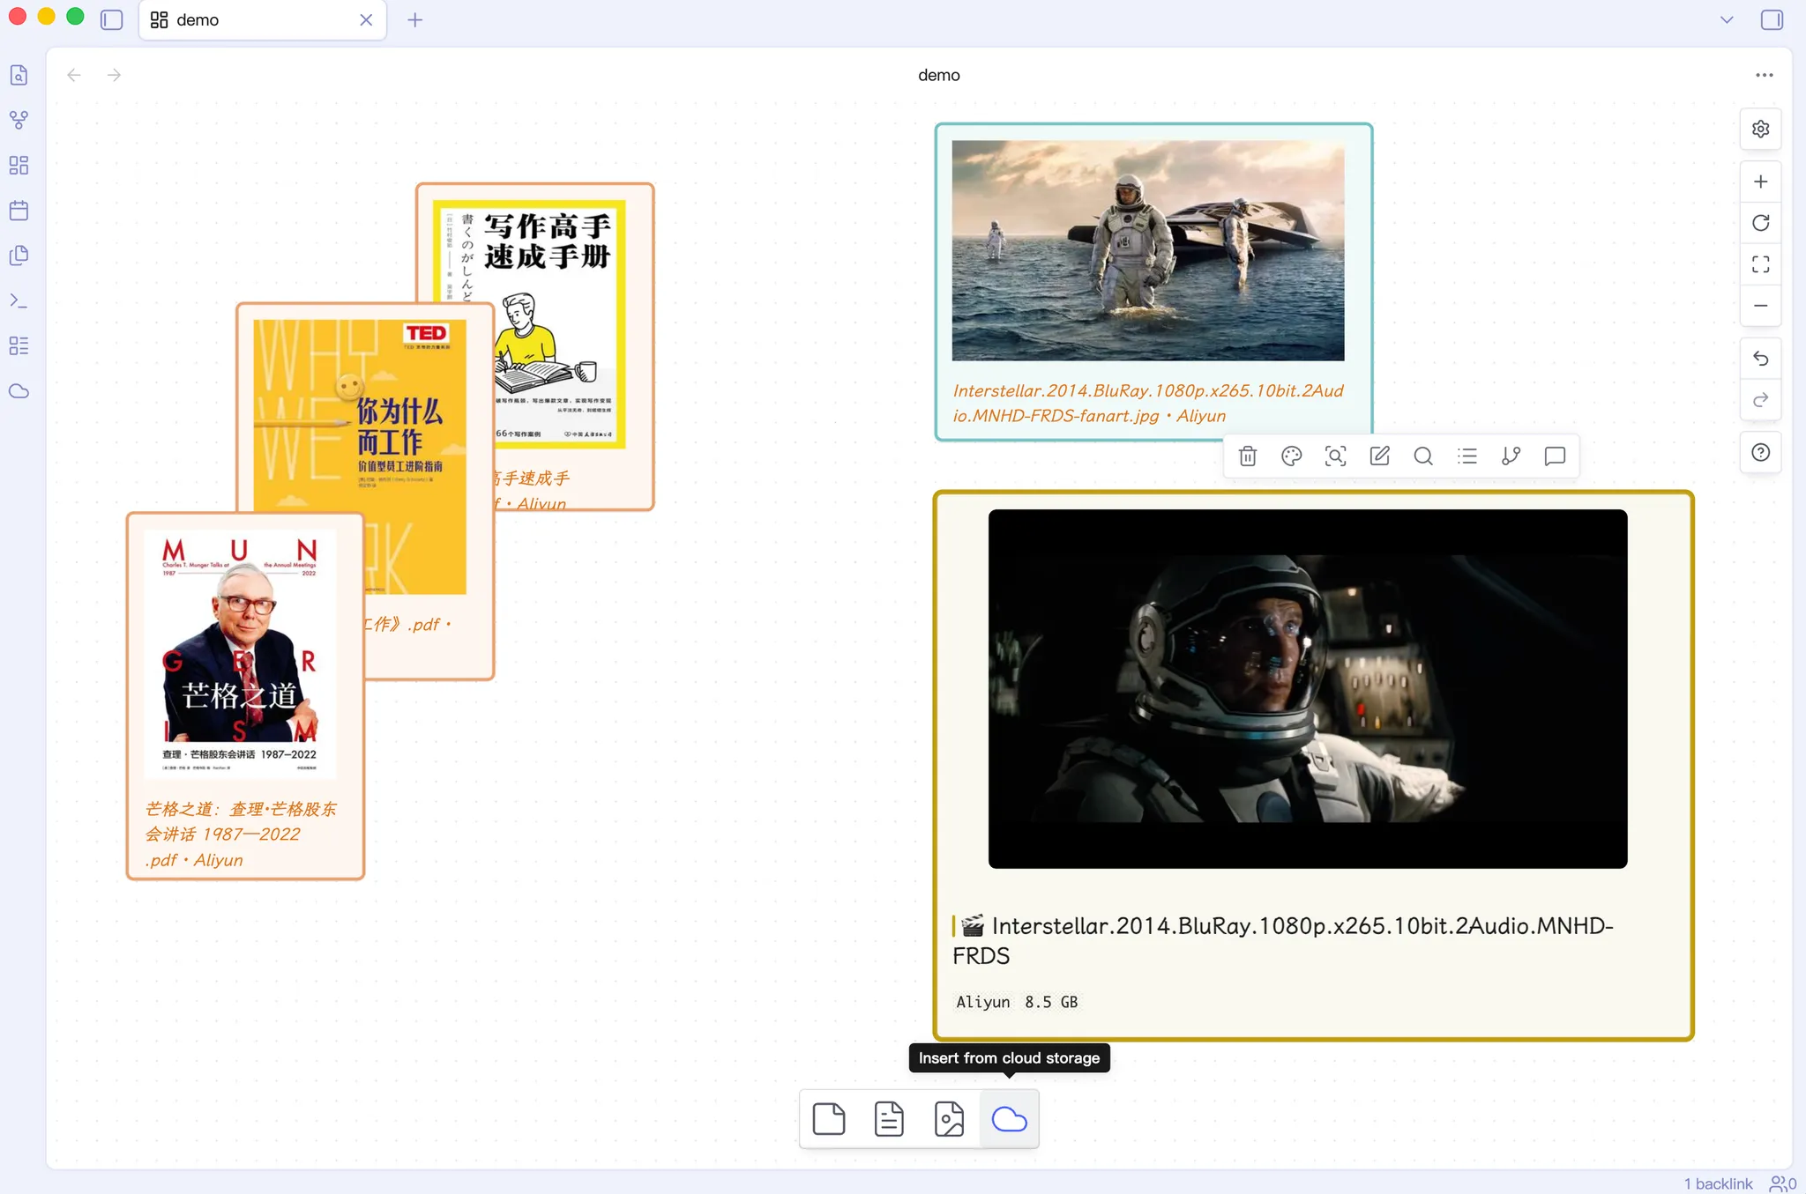Navigate back with the left arrow
This screenshot has width=1806, height=1194.
tap(74, 75)
